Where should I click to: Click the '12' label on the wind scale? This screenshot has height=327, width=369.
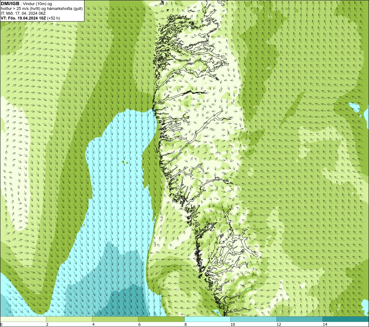coord(279,324)
